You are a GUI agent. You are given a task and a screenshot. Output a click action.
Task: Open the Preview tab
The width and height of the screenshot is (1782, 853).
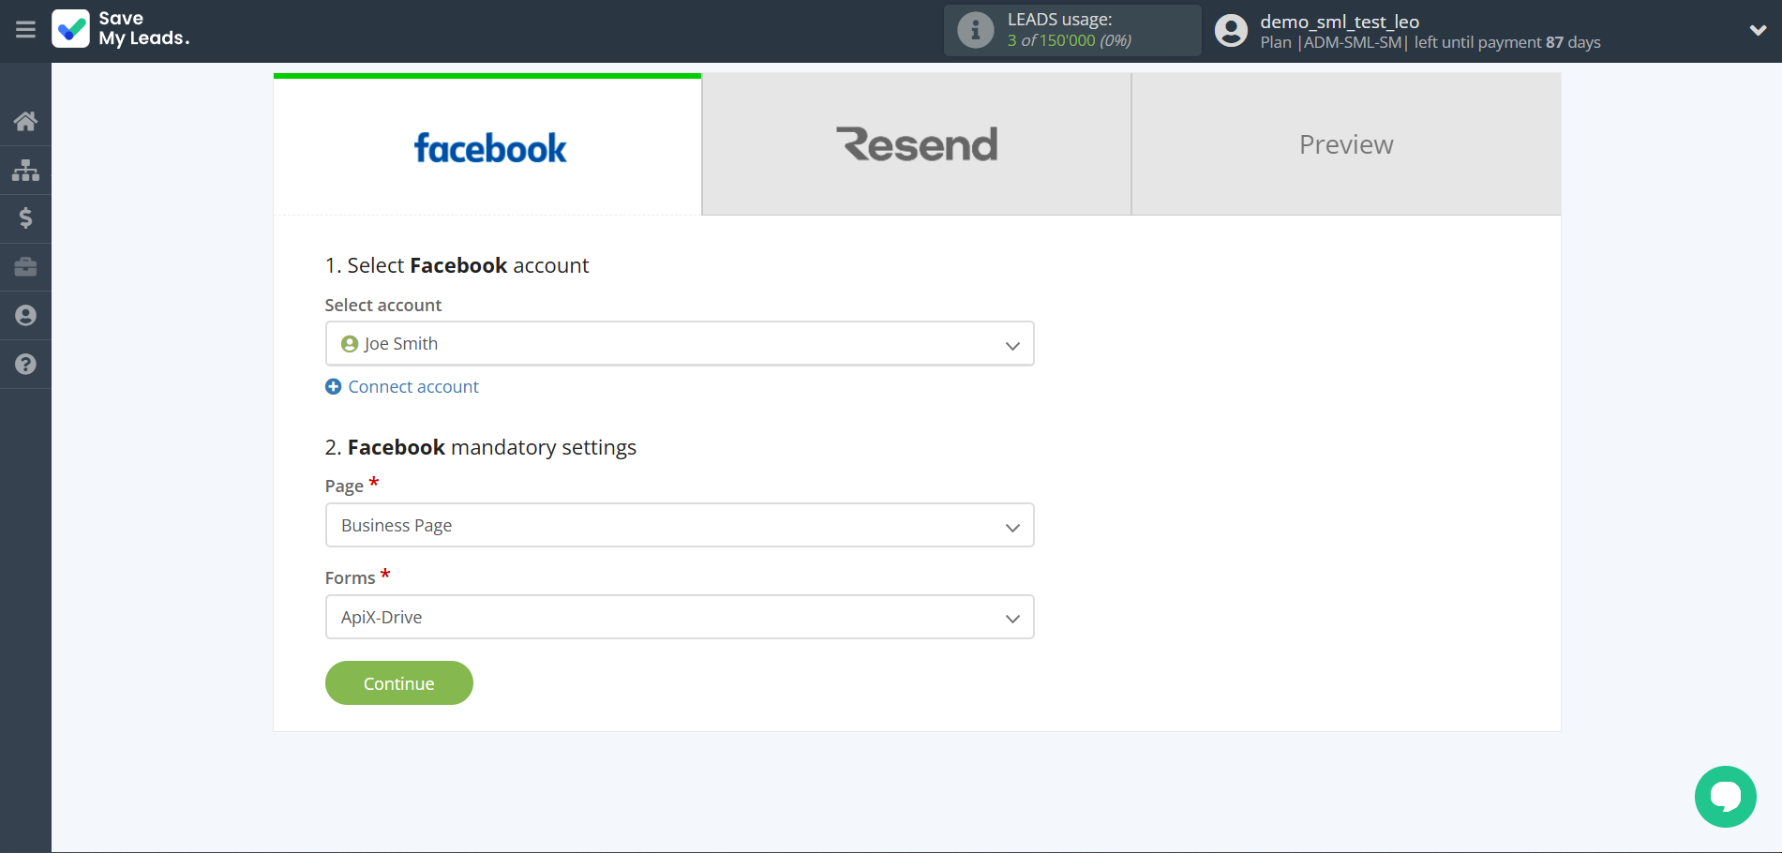(1345, 143)
